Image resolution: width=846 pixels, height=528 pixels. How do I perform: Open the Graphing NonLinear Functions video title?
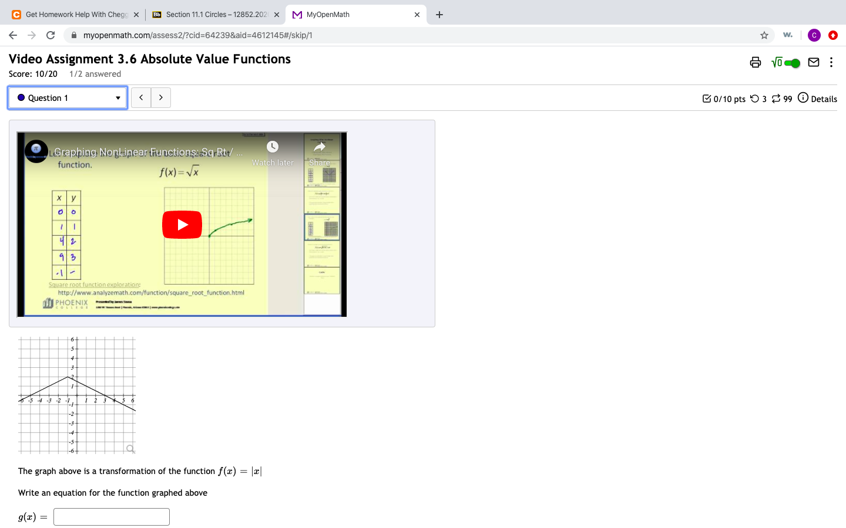click(148, 152)
